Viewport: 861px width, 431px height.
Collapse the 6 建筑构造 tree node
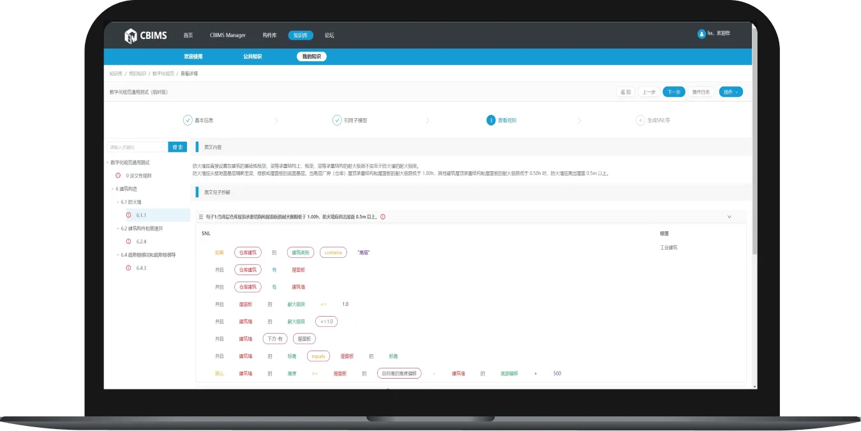[112, 189]
